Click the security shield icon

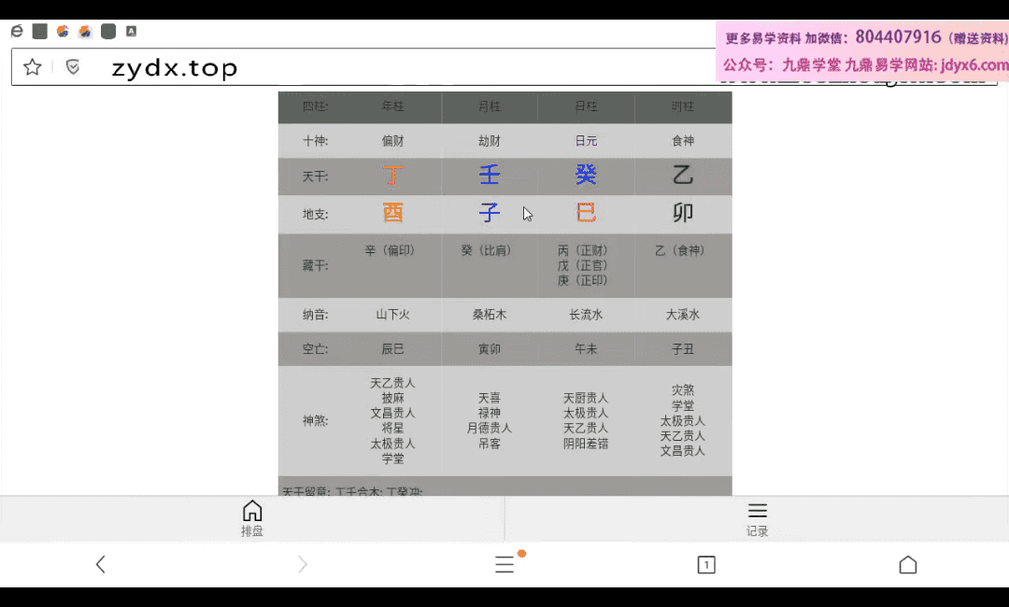(x=72, y=67)
